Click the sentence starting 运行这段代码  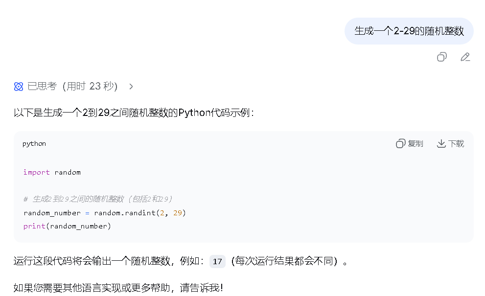[108, 261]
